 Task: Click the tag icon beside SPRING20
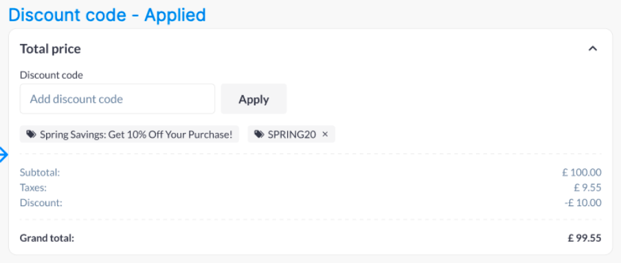click(259, 134)
